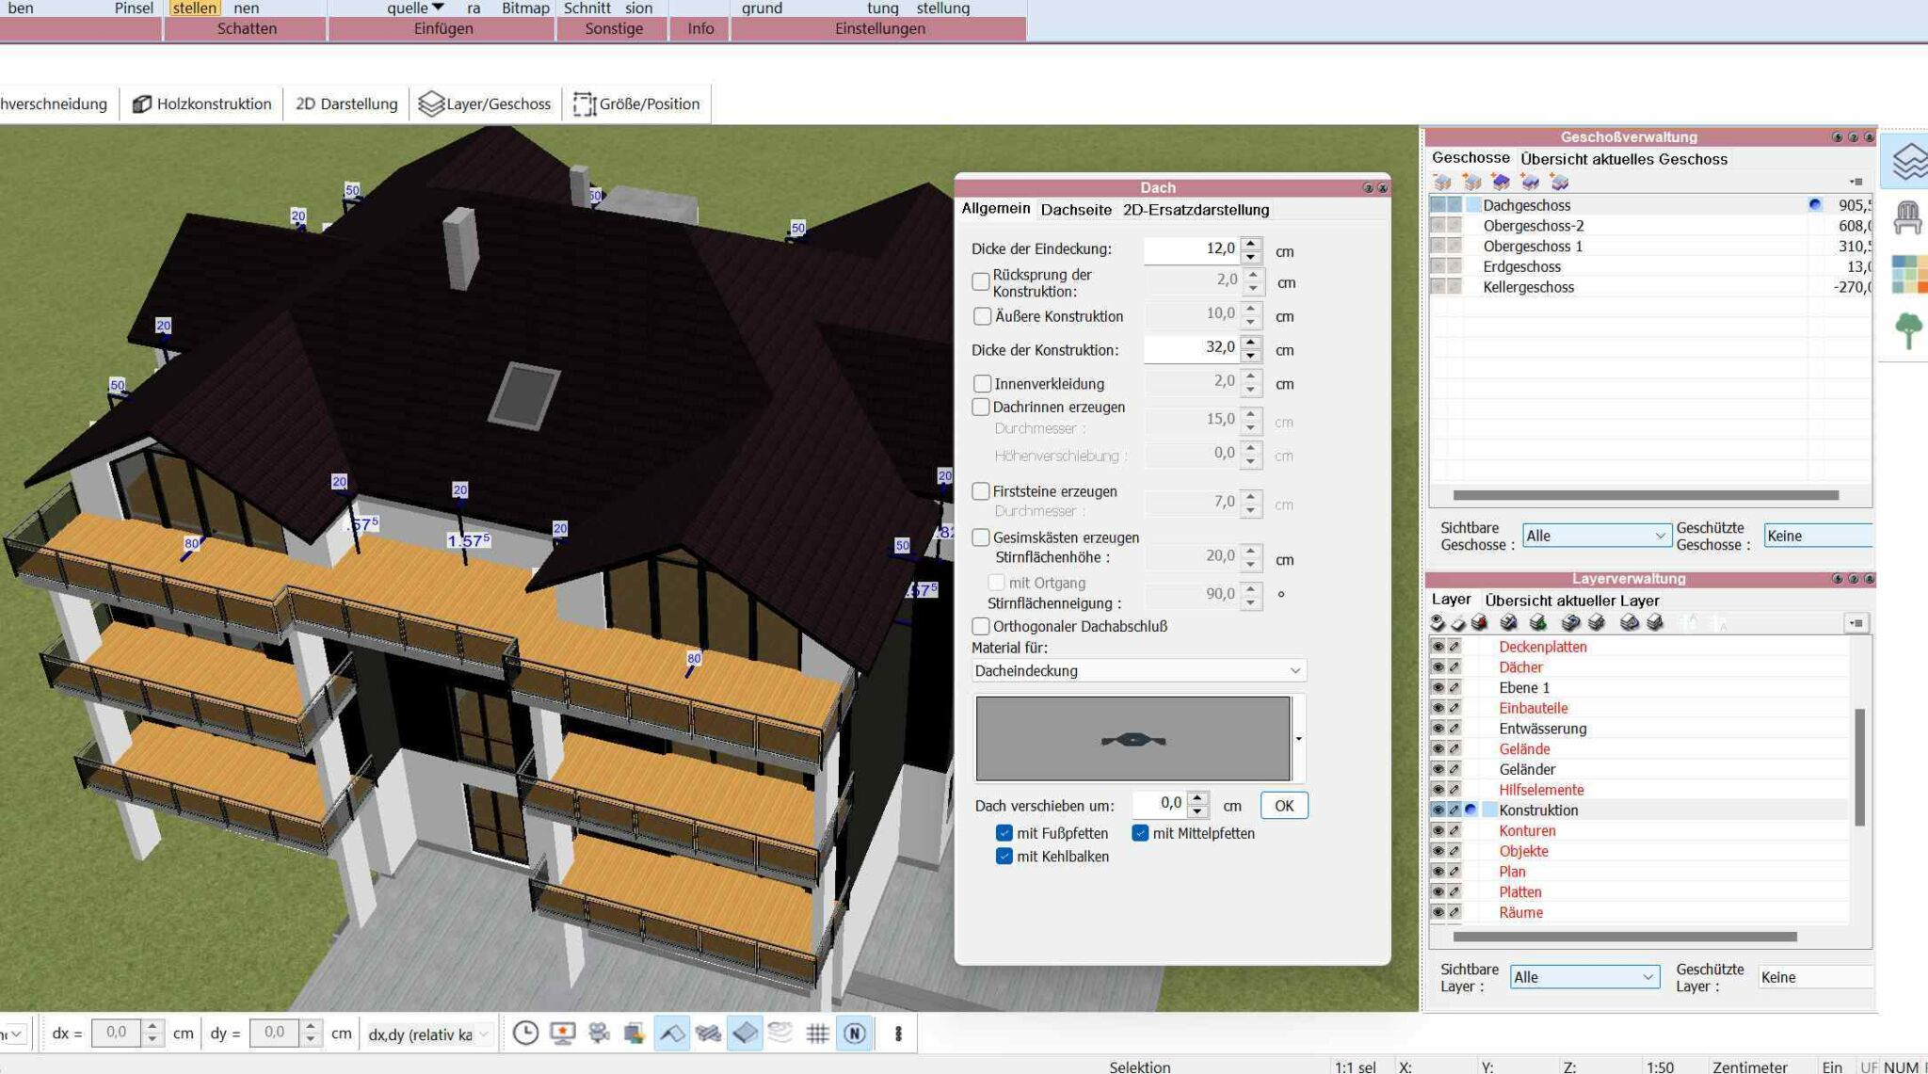Expand the Sichtbare Geschosse dropdown

1597,536
